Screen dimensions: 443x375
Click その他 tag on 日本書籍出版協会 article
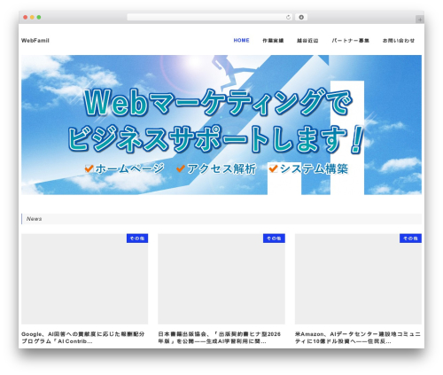274,238
